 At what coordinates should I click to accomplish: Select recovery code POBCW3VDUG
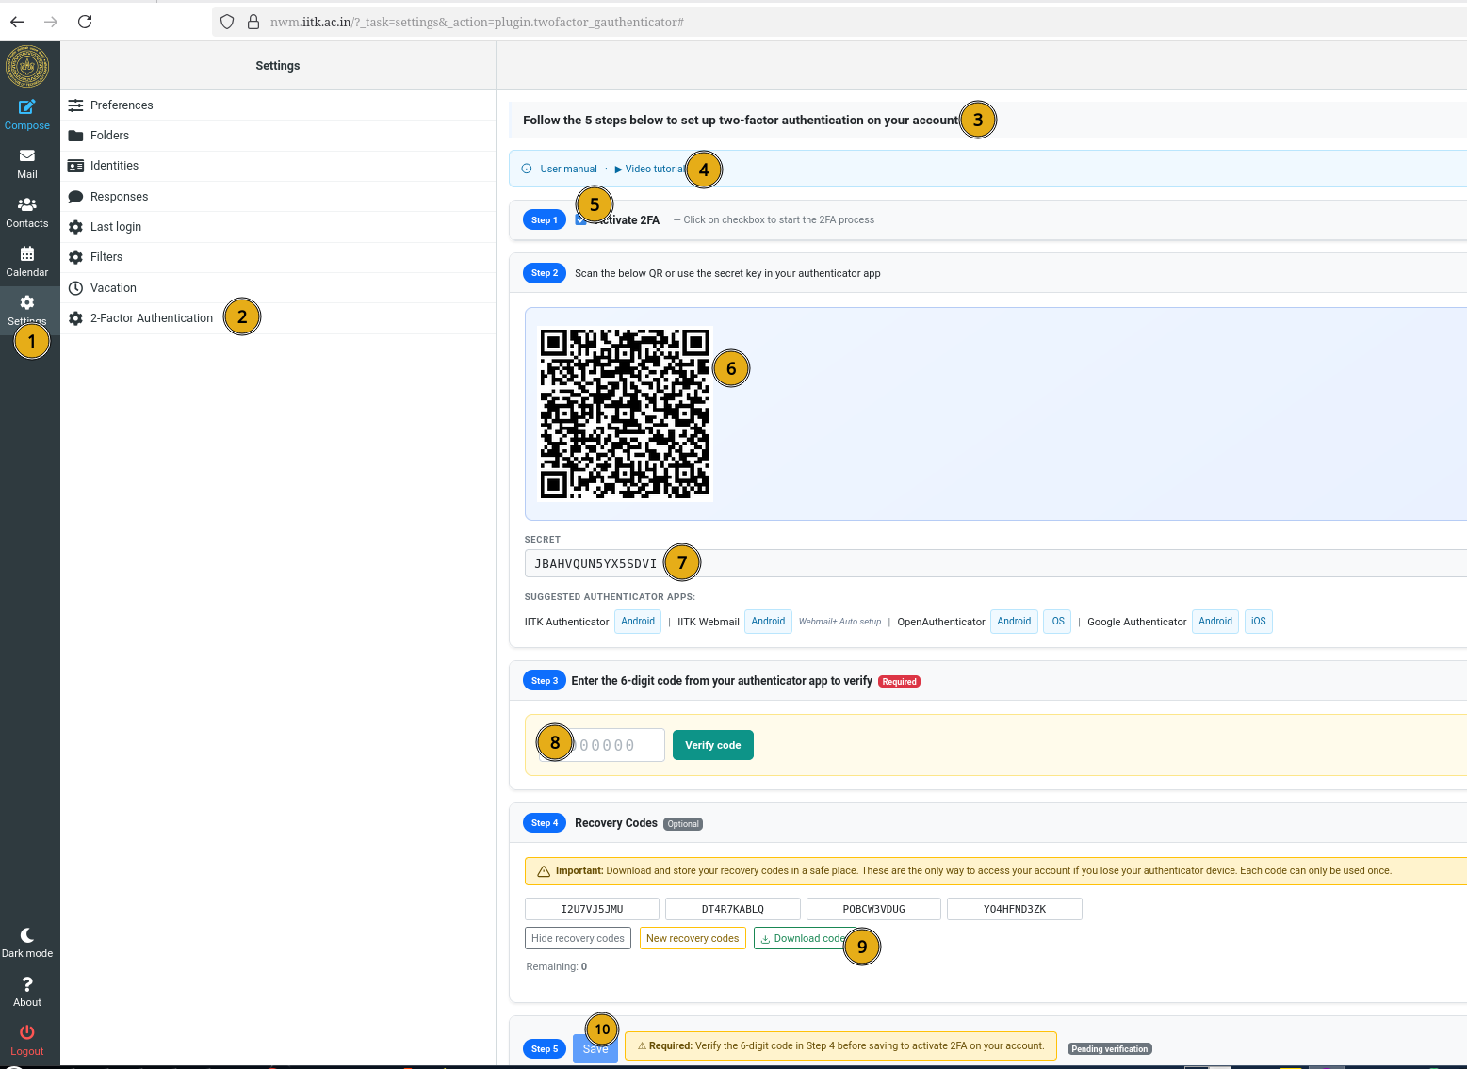pos(873,909)
